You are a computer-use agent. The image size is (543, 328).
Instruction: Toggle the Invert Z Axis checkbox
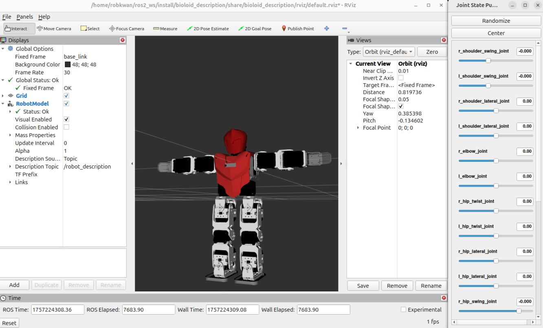[x=401, y=78]
